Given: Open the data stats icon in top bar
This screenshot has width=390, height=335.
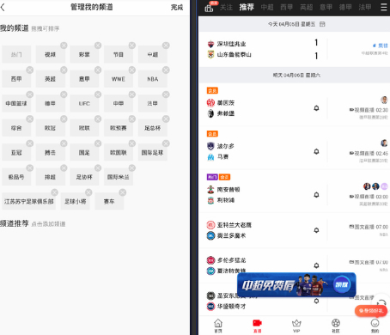Looking at the screenshot, I should (x=209, y=8).
